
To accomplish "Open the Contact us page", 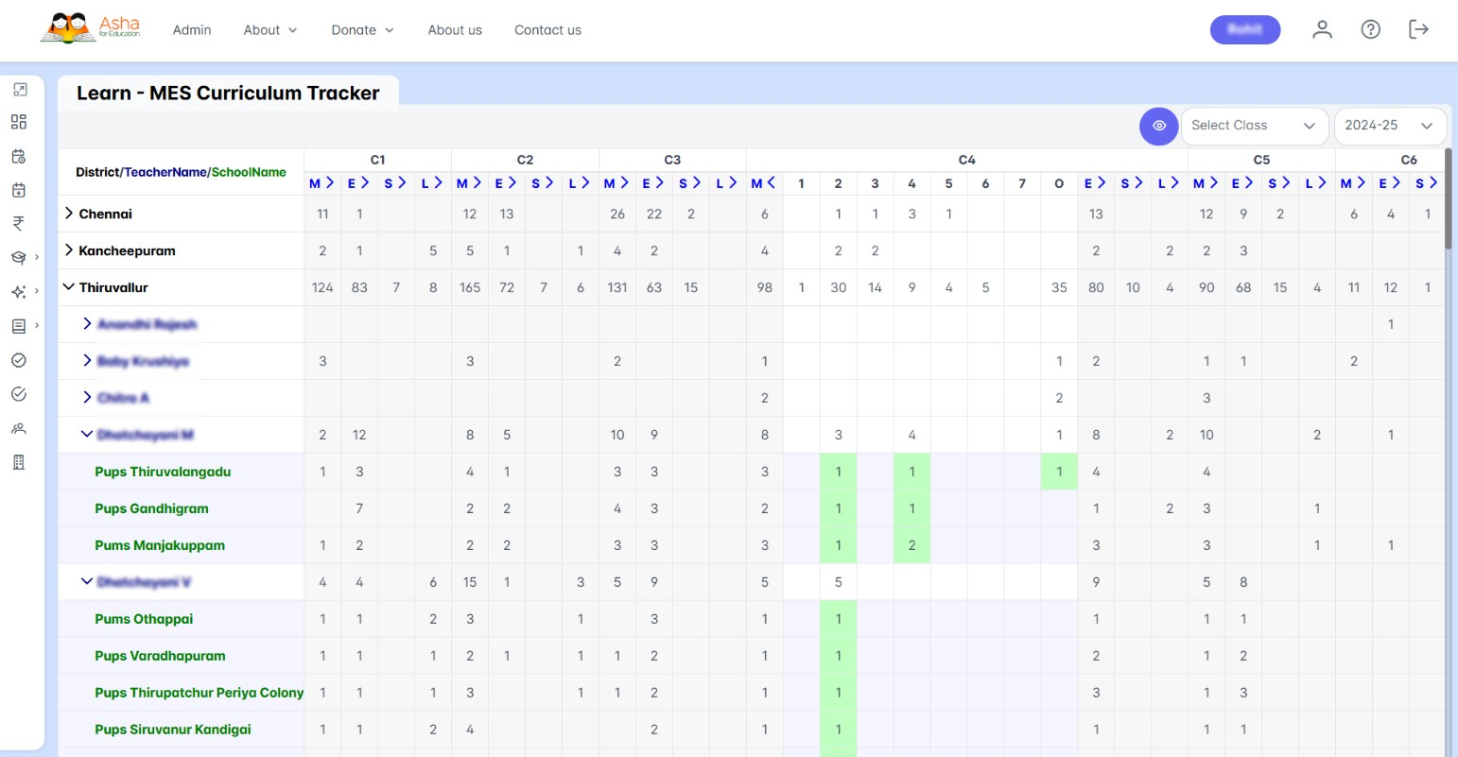I will click(547, 30).
